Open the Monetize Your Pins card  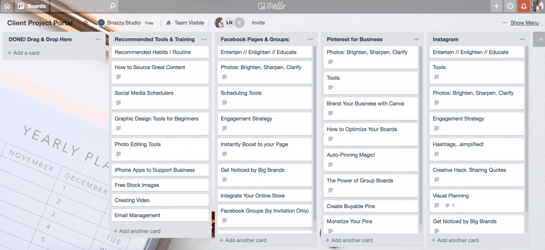coord(371,225)
